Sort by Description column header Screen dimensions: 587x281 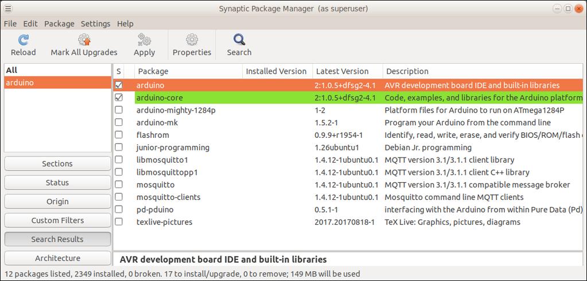pyautogui.click(x=483, y=71)
